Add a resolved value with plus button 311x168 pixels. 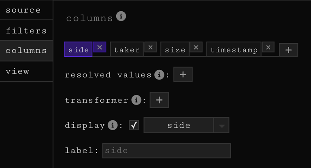183,75
